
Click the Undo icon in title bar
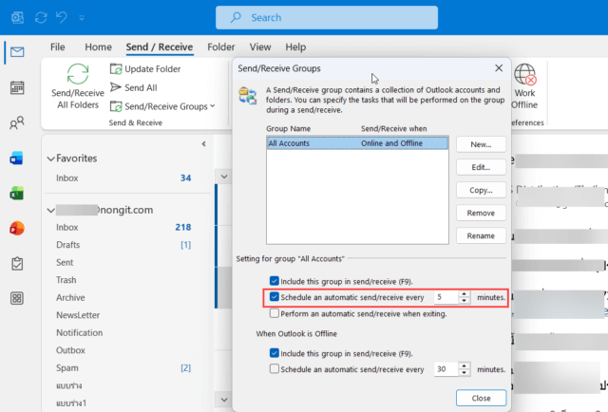point(61,17)
